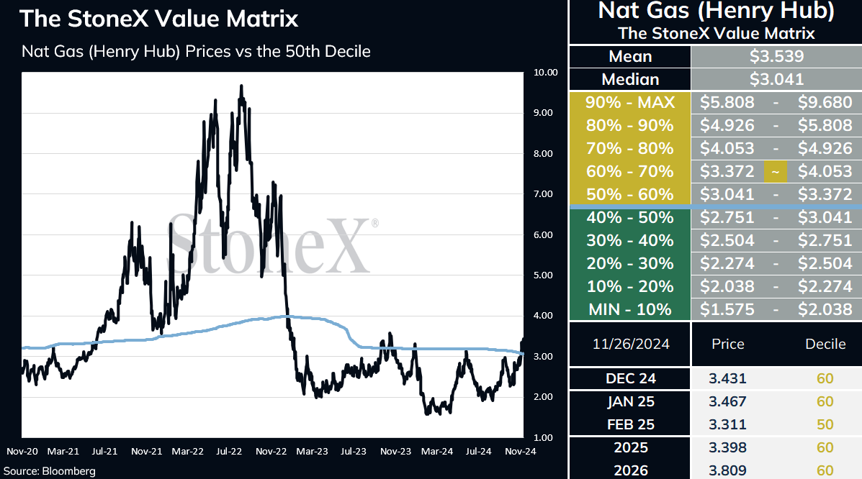This screenshot has height=479, width=862.
Task: Select the MIN - 10% decile label
Action: pyautogui.click(x=630, y=309)
